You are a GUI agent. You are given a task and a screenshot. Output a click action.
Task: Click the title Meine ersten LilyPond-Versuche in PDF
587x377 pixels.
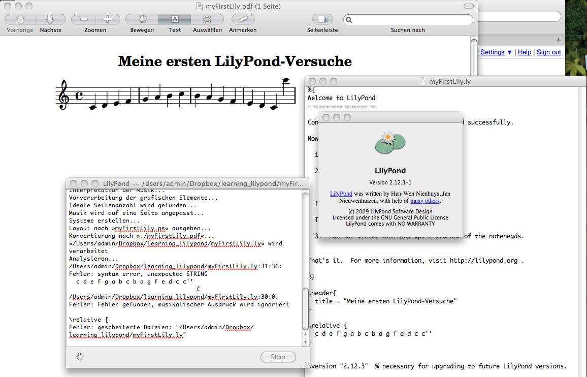coord(235,61)
